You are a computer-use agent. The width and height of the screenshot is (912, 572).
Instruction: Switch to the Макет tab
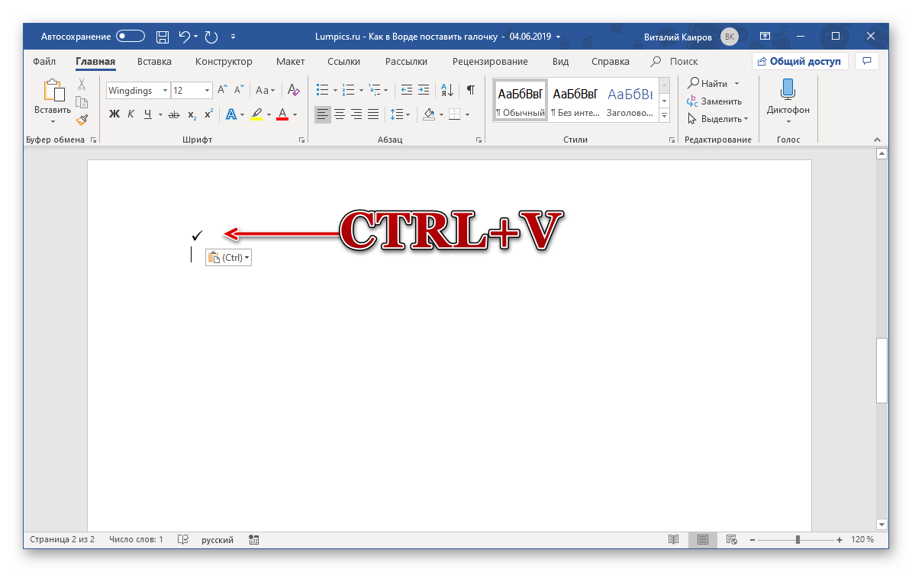pos(290,61)
